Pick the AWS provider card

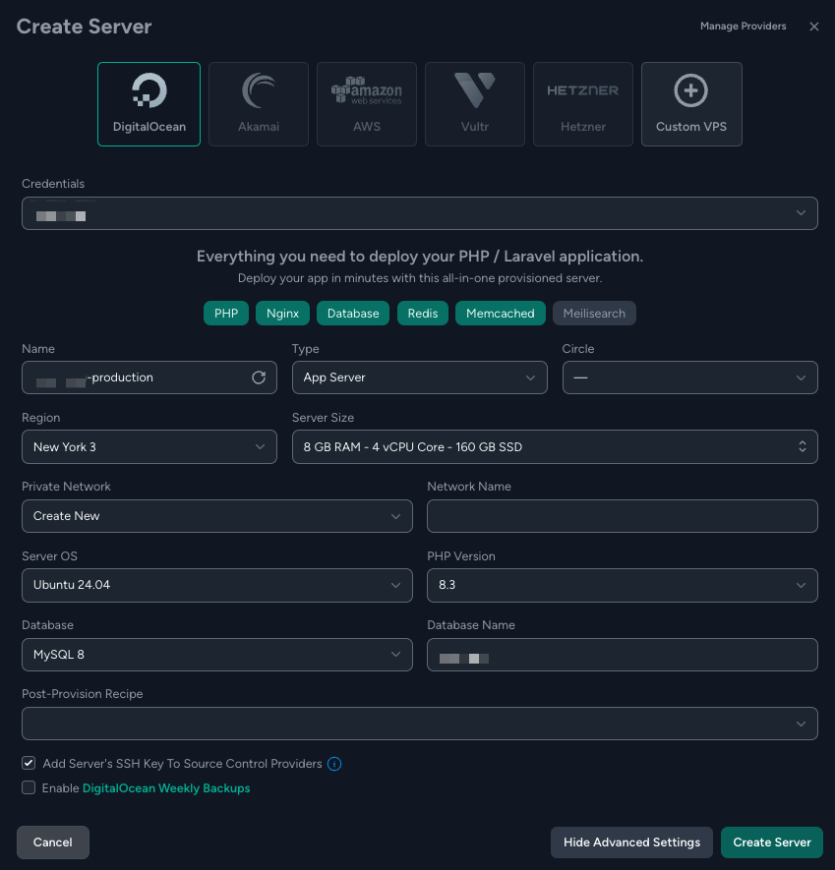pyautogui.click(x=367, y=104)
